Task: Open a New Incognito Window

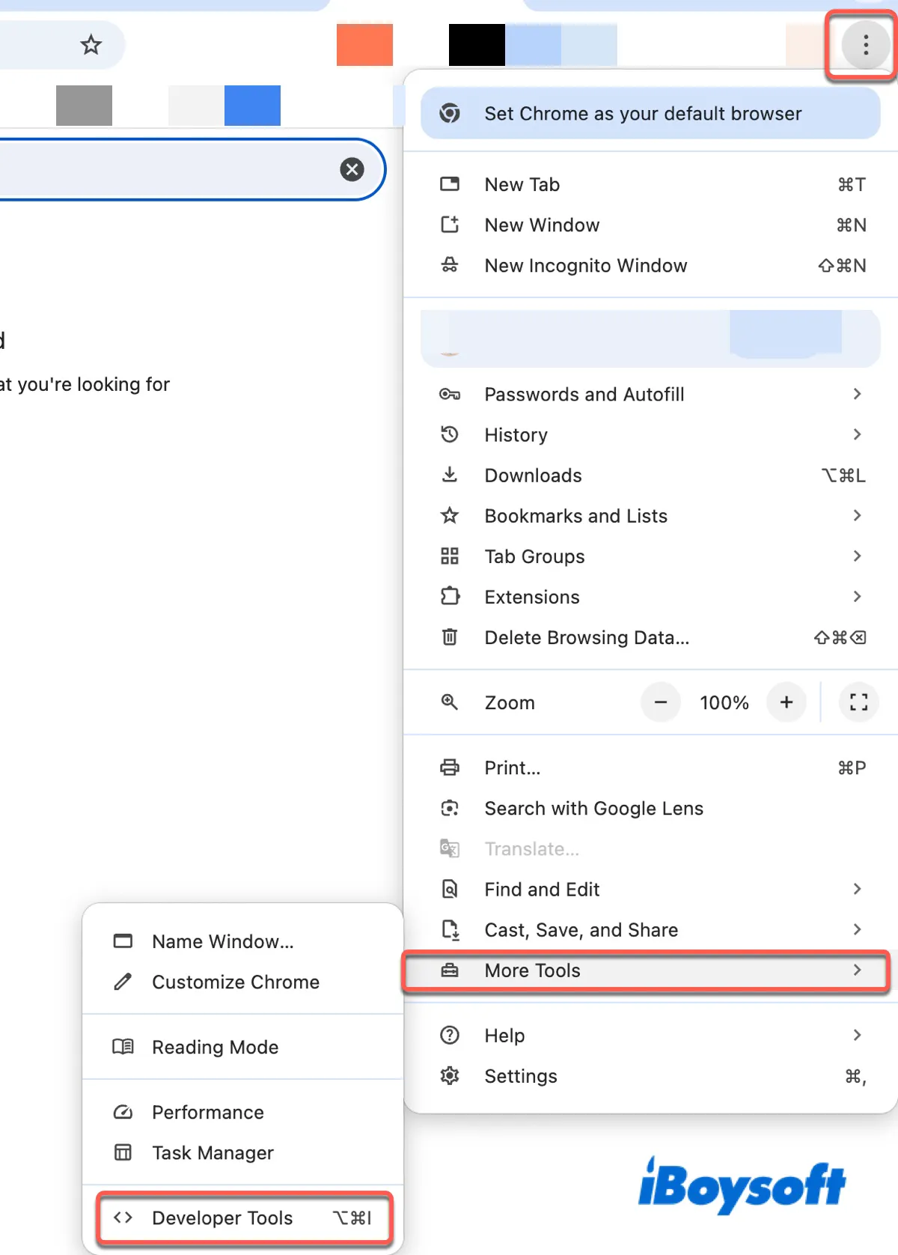Action: (651, 265)
